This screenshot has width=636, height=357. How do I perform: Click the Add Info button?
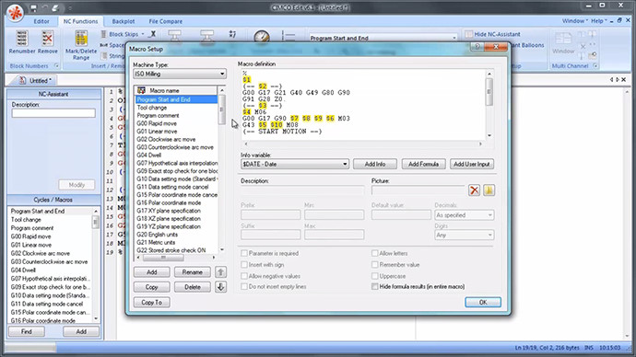click(x=375, y=164)
